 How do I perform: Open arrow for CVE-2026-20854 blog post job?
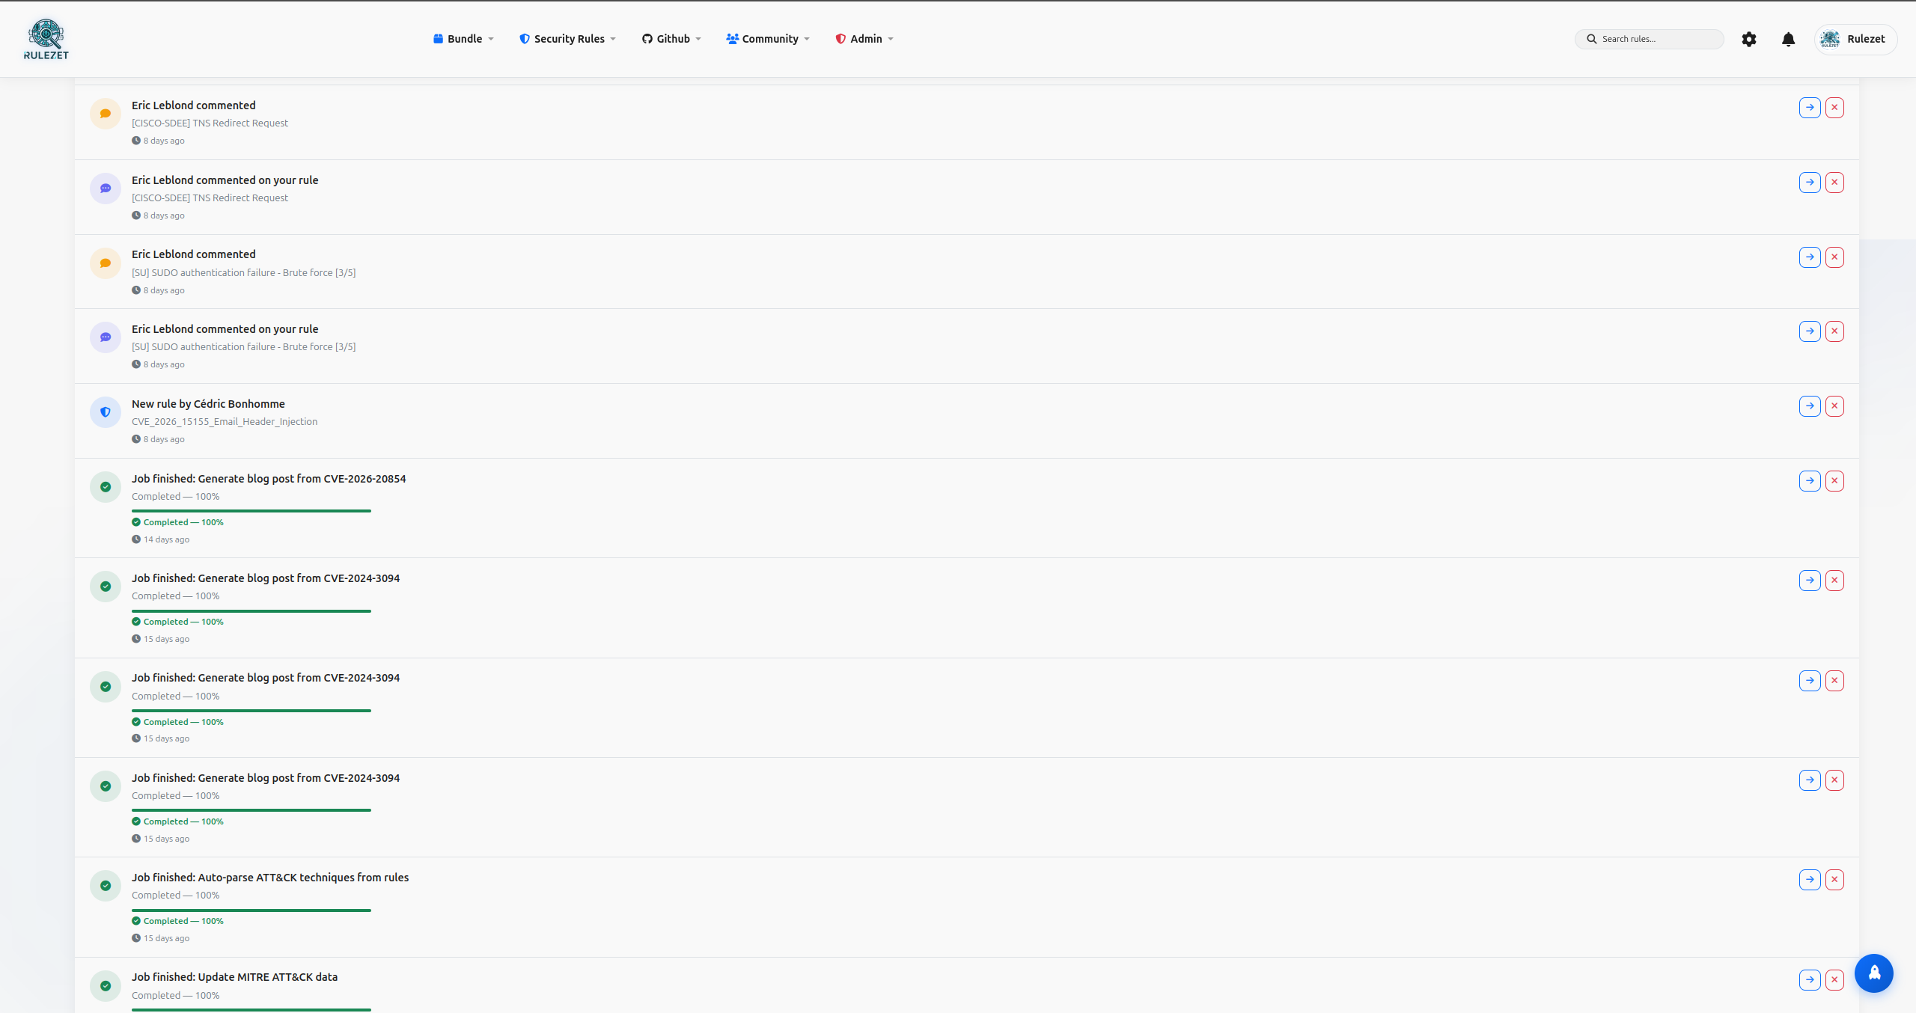pos(1810,481)
